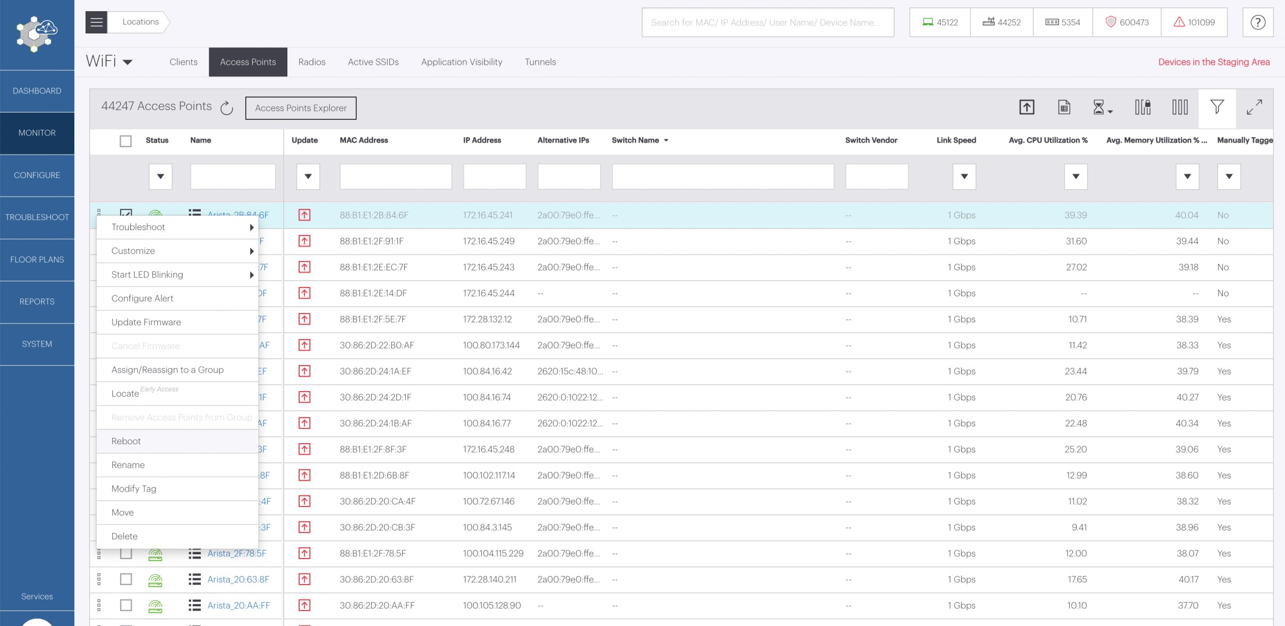Check the box for Arista_20:63:8F row
The height and width of the screenshot is (626, 1285).
(x=126, y=579)
